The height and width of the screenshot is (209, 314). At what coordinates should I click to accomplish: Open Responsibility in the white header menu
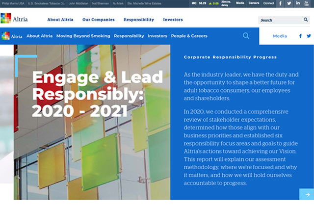tap(139, 20)
